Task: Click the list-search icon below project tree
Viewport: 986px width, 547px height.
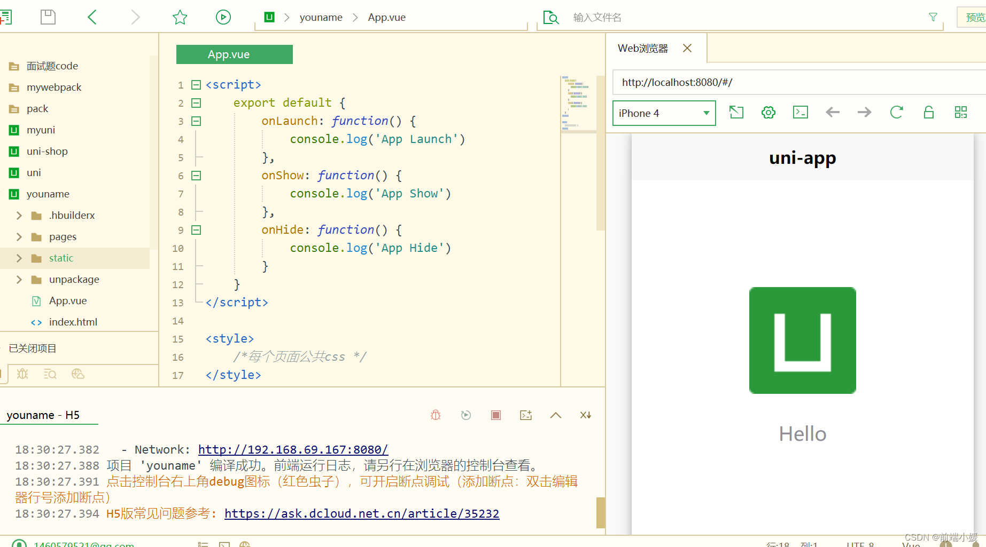Action: (x=50, y=374)
